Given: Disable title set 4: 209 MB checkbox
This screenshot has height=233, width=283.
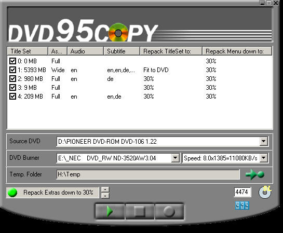Looking at the screenshot, I should (12, 97).
